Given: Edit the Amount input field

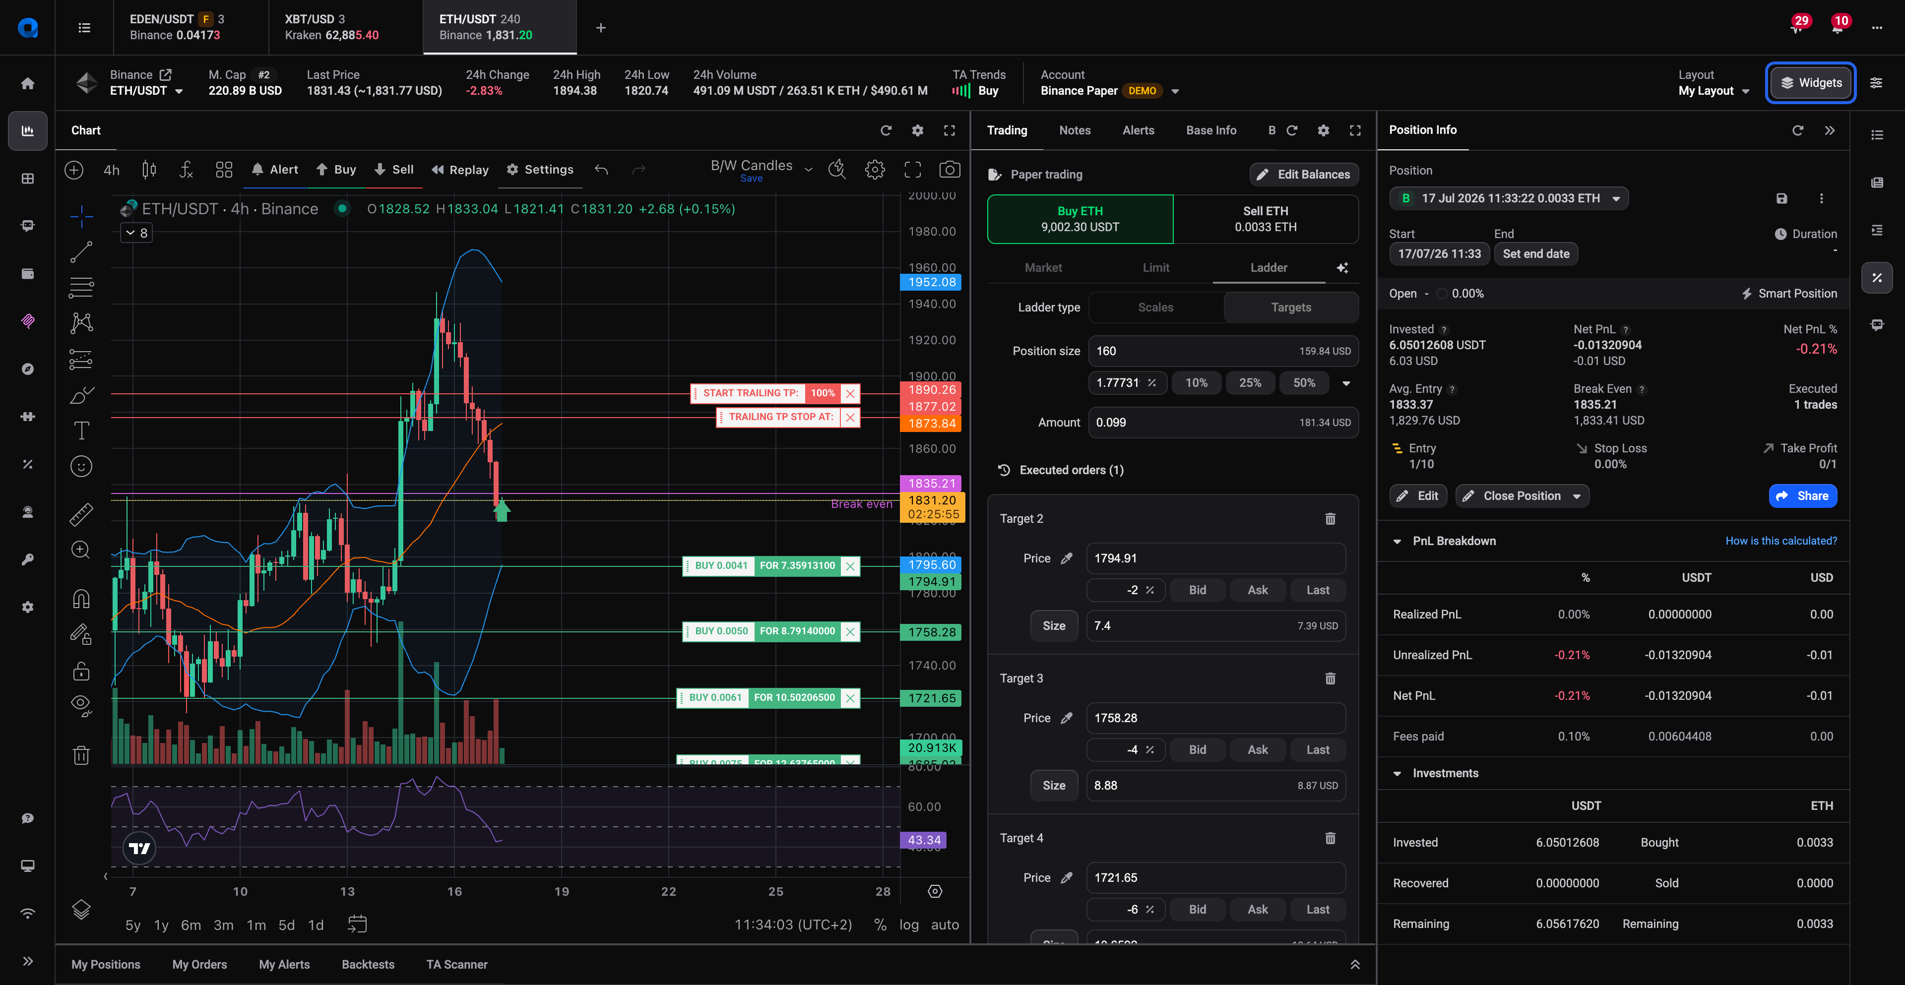Looking at the screenshot, I should [1223, 422].
